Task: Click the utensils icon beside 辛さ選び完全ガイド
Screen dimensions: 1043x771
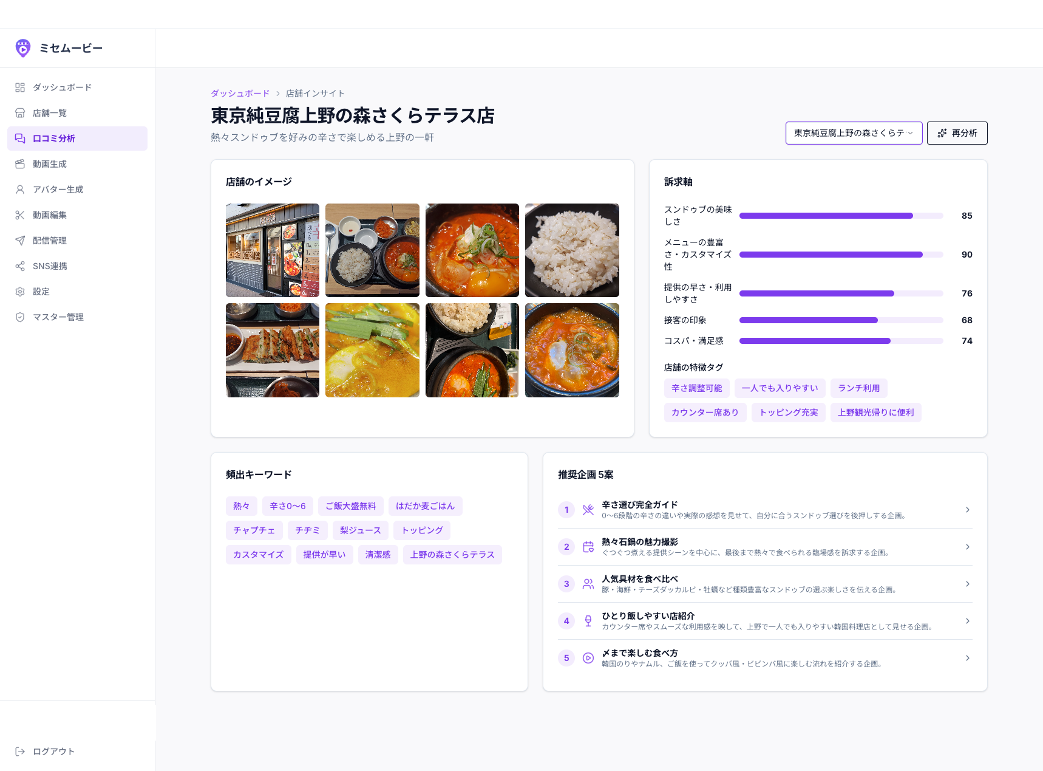Action: click(588, 510)
